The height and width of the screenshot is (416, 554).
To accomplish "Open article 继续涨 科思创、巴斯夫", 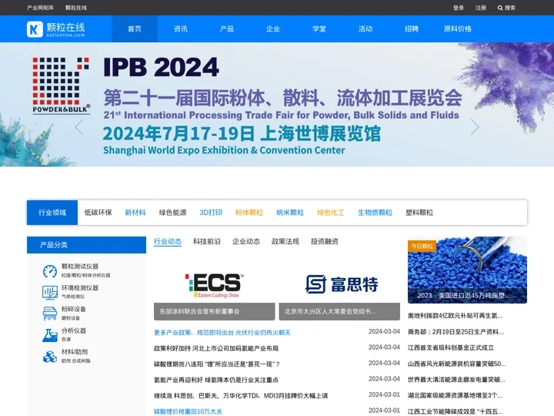I will click(x=241, y=396).
